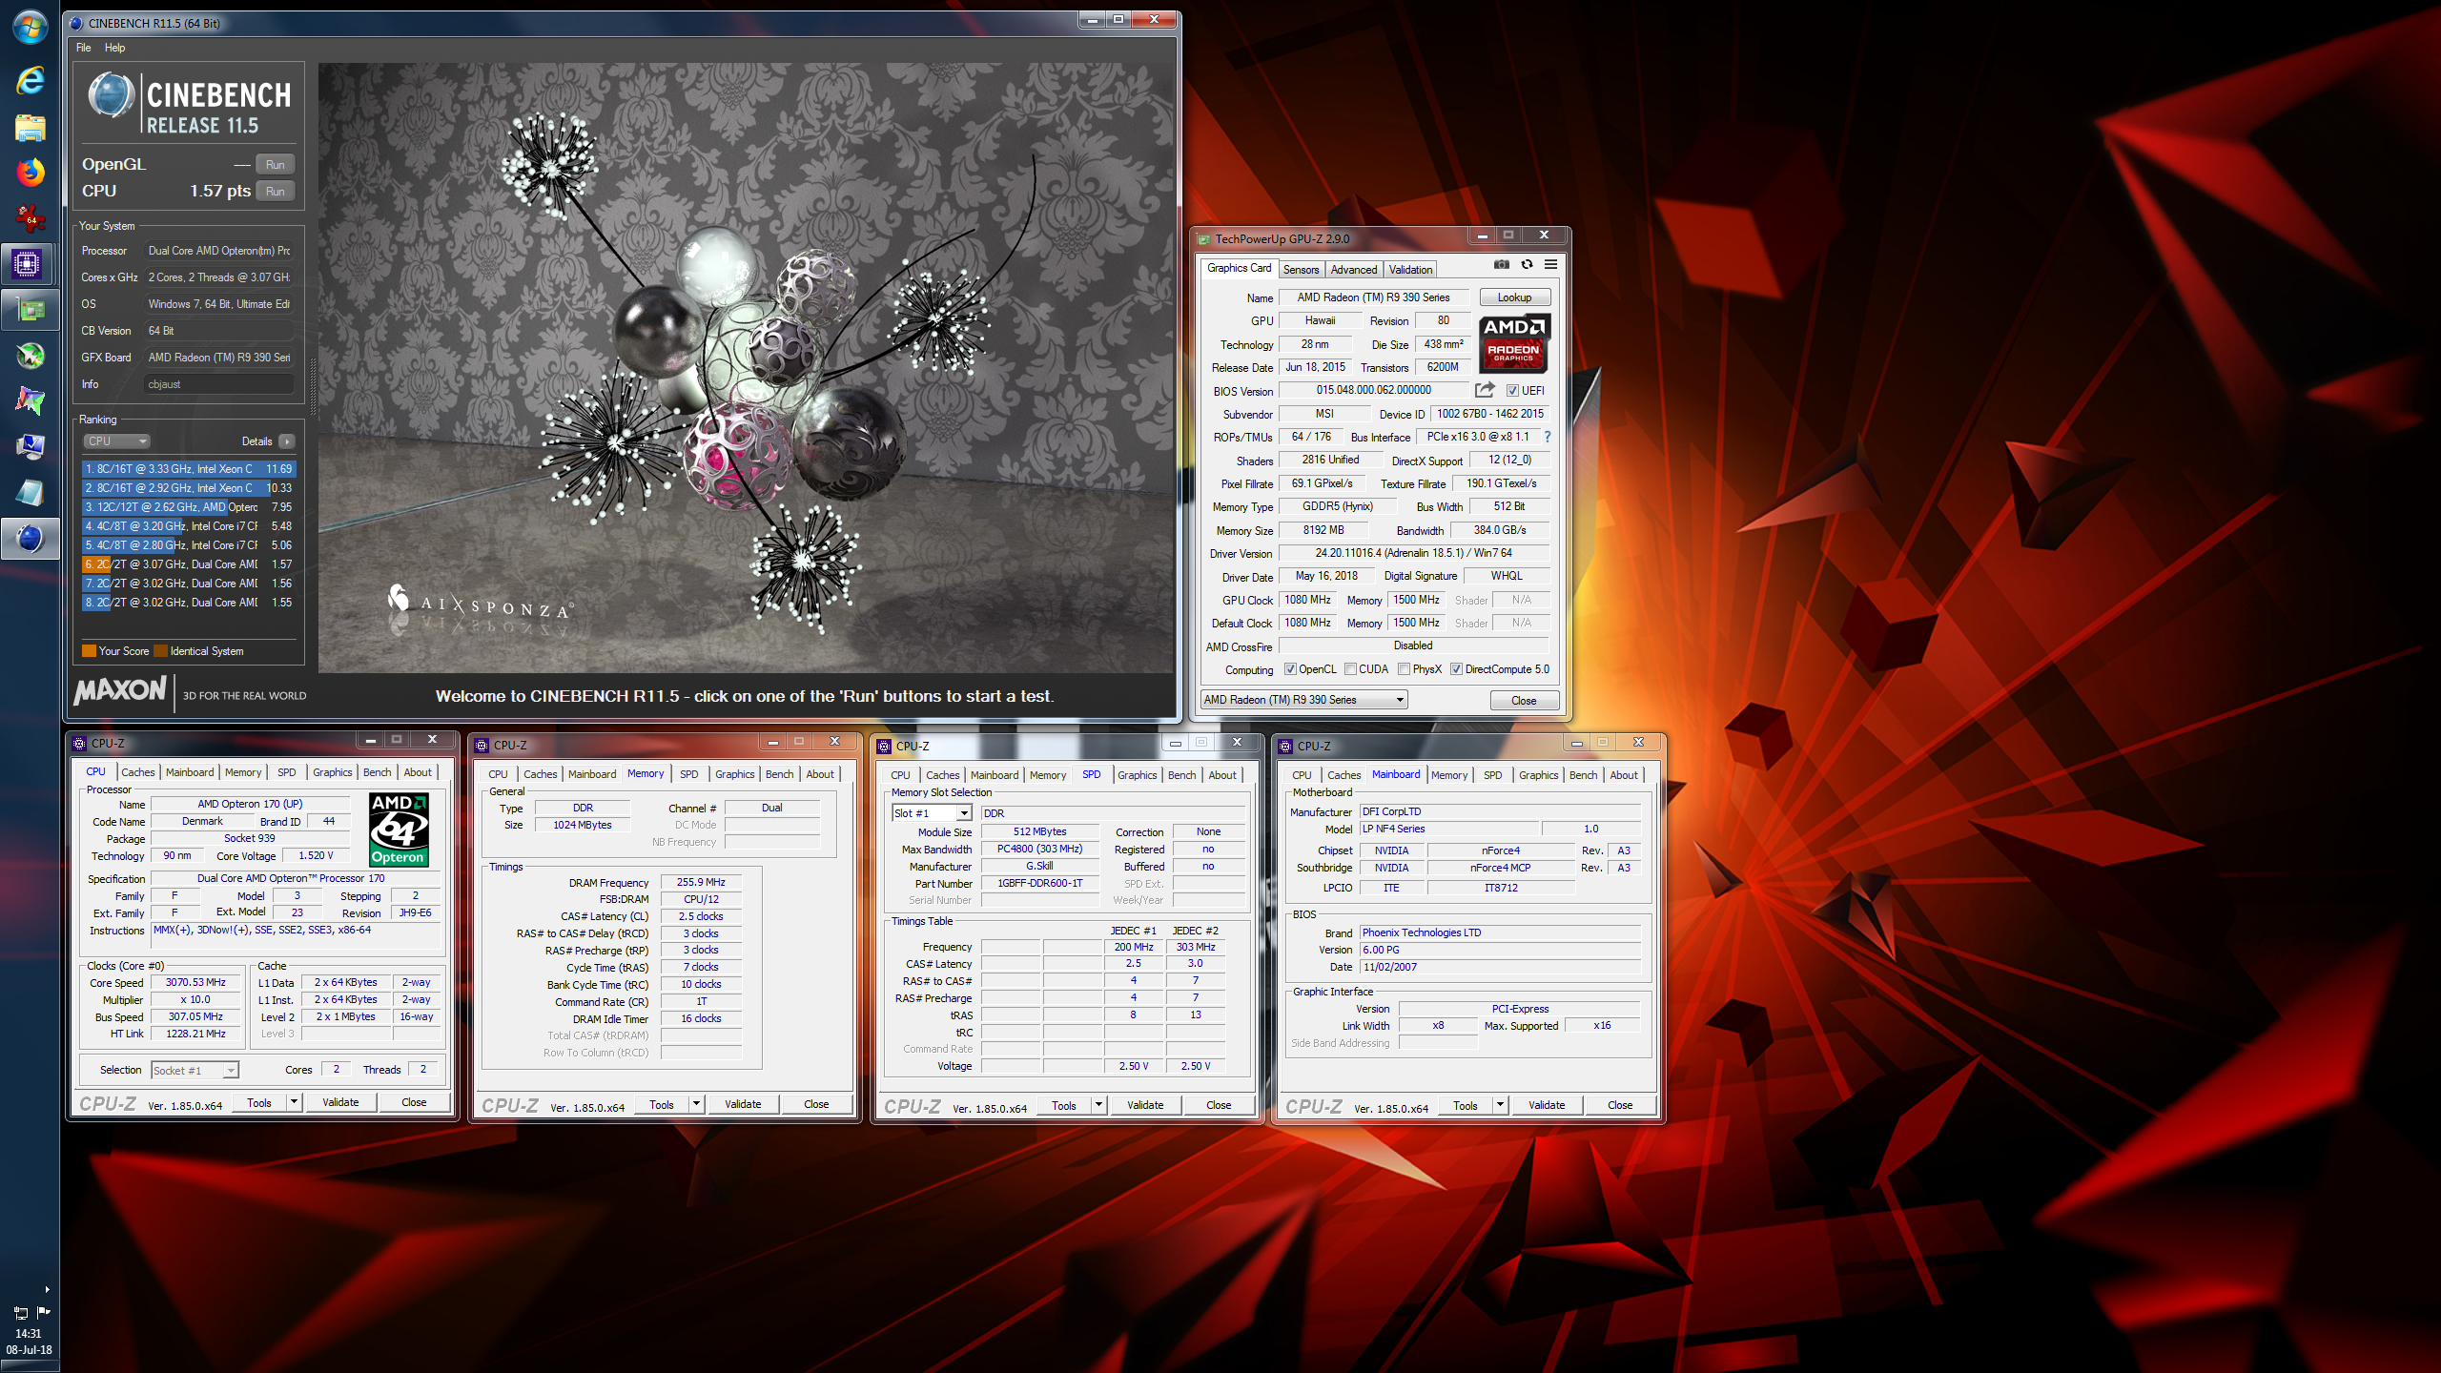Switch to the Validation tab in GPU-Z
The width and height of the screenshot is (2441, 1373).
1410,270
